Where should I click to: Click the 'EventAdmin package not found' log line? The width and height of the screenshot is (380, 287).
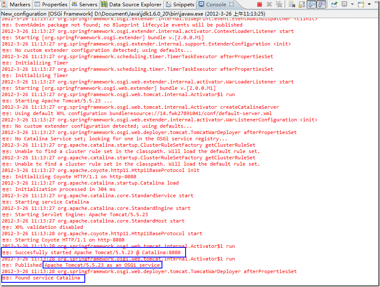coord(122,25)
